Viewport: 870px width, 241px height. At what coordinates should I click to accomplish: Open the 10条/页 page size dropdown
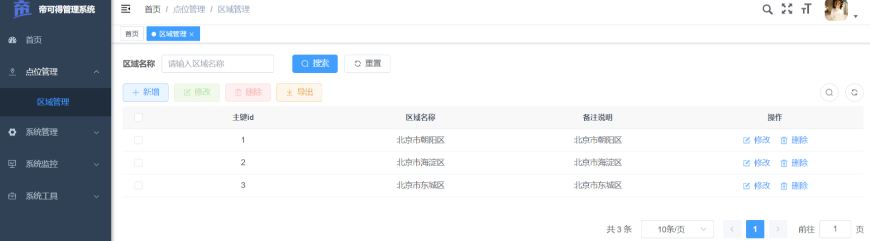(x=677, y=229)
